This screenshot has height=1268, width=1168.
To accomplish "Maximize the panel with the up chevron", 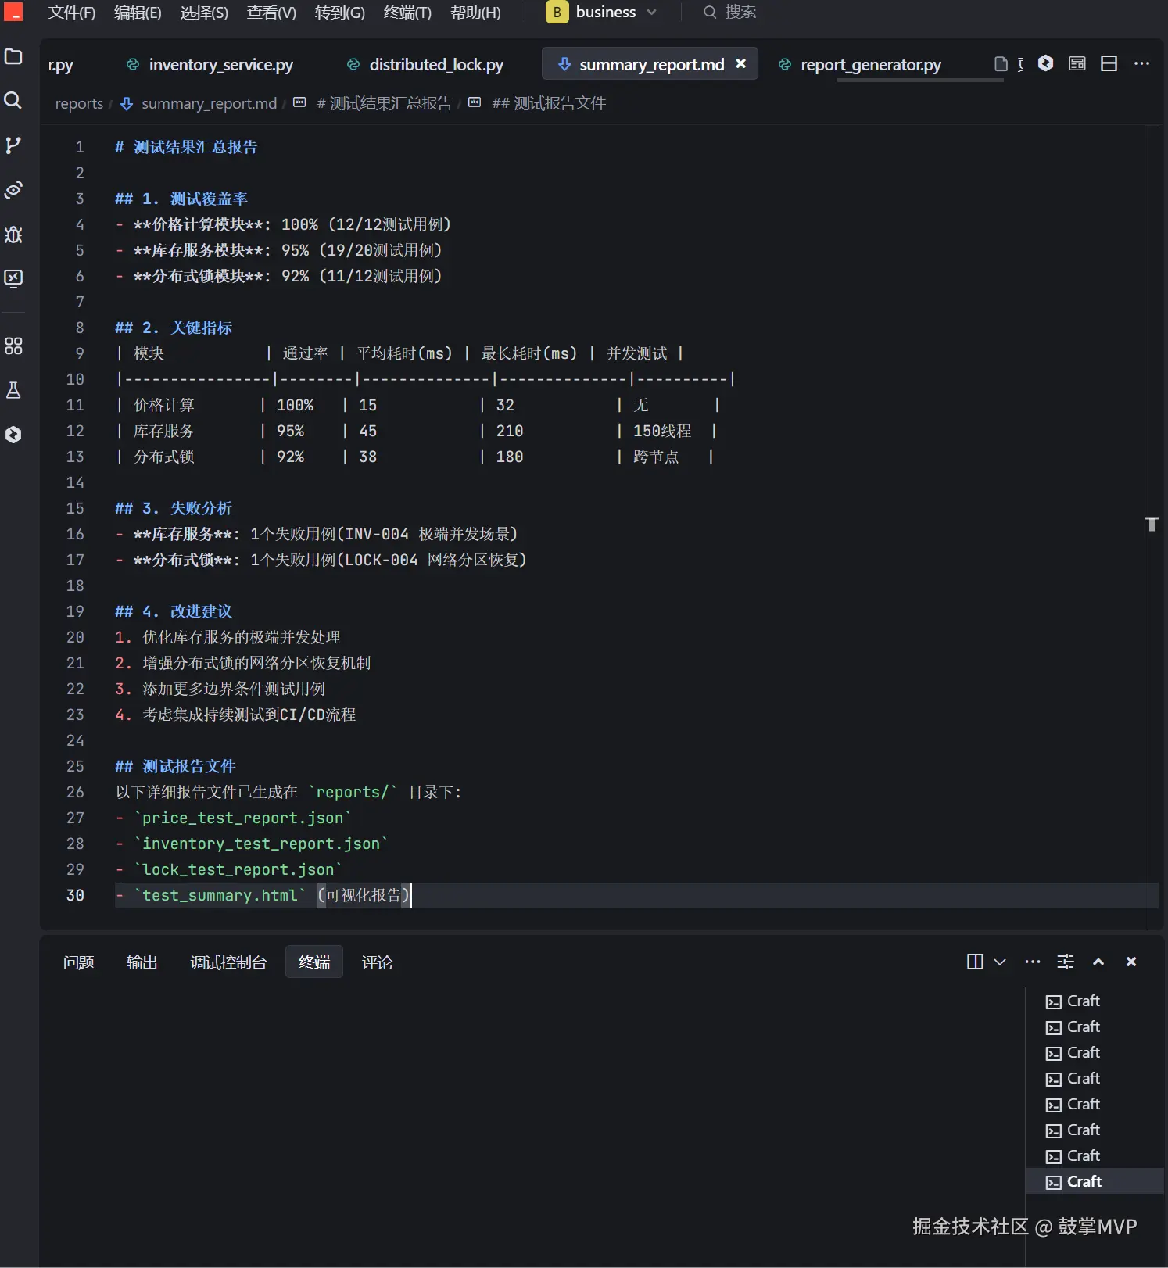I will 1098,962.
